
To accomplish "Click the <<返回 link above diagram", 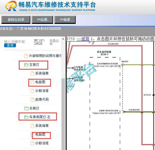I will pyautogui.click(x=83, y=39).
